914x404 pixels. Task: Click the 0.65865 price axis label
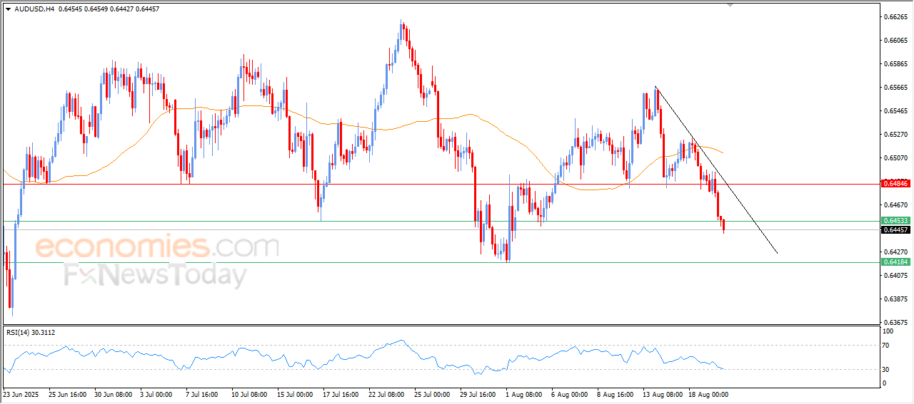[895, 63]
